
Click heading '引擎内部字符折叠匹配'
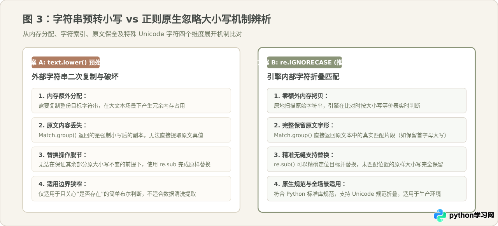pos(303,77)
